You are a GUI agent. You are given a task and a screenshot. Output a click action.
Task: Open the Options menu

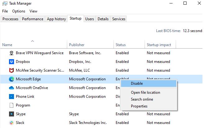pos(19,11)
